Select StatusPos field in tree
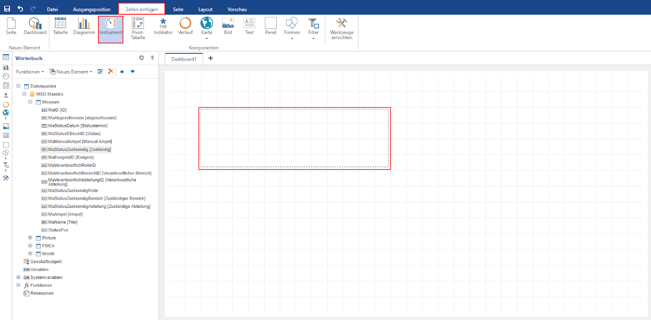651x320 pixels. point(55,230)
